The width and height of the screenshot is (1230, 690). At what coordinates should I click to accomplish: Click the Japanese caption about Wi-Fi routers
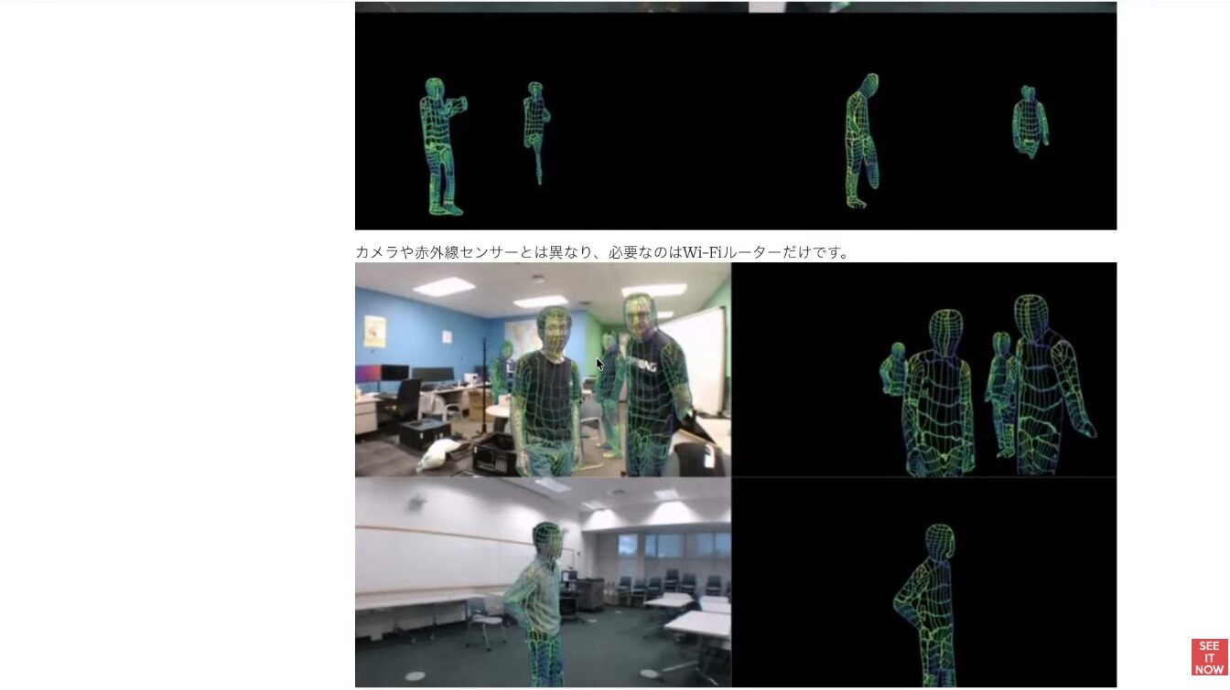pyautogui.click(x=601, y=252)
